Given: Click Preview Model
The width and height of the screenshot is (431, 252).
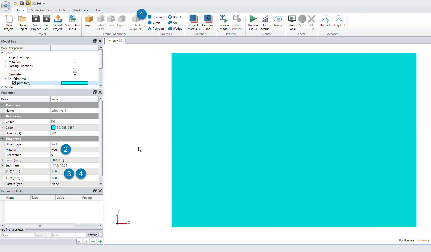Looking at the screenshot, I should pos(224,23).
